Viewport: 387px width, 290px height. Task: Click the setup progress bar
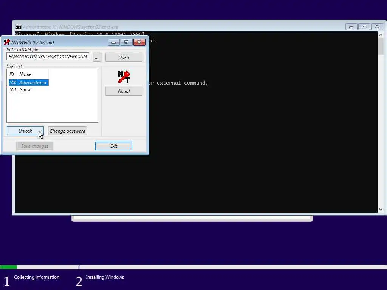(x=193, y=267)
